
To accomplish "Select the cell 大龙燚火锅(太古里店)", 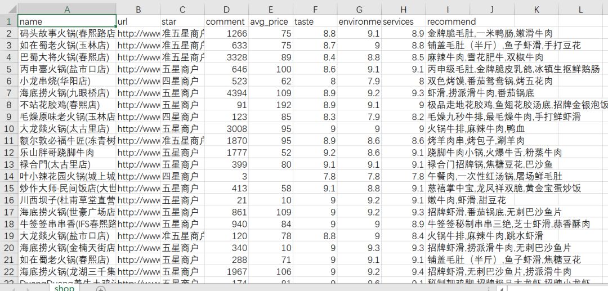I will click(x=67, y=129).
